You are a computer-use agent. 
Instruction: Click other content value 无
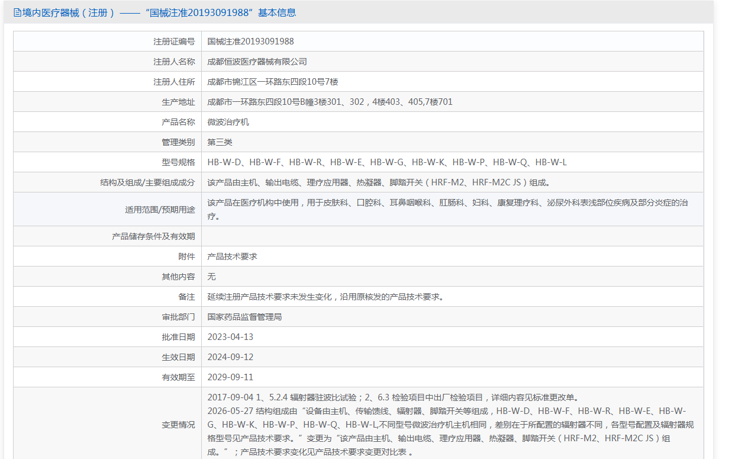pos(211,277)
